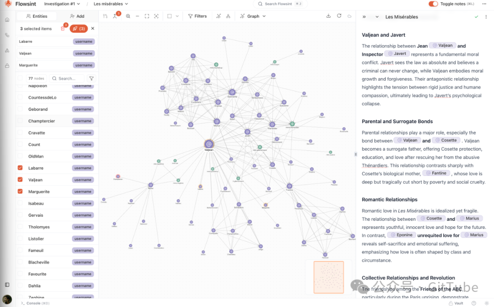Viewport: 494px width, 307px height.
Task: Open the Les misérables breadcrumb dropdown
Action: click(x=111, y=4)
